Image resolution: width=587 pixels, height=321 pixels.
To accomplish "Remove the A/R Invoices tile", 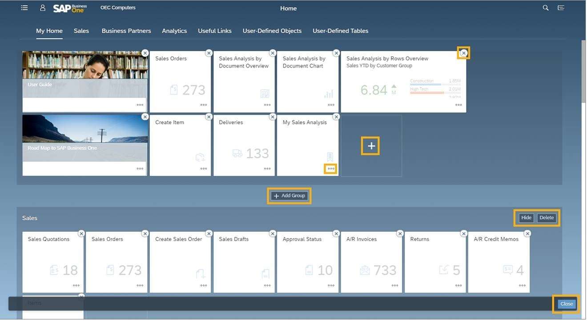I will coord(400,234).
